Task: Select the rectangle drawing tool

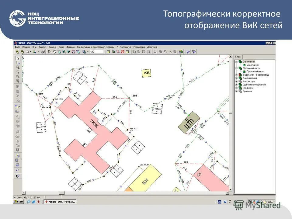Action: pos(17,66)
